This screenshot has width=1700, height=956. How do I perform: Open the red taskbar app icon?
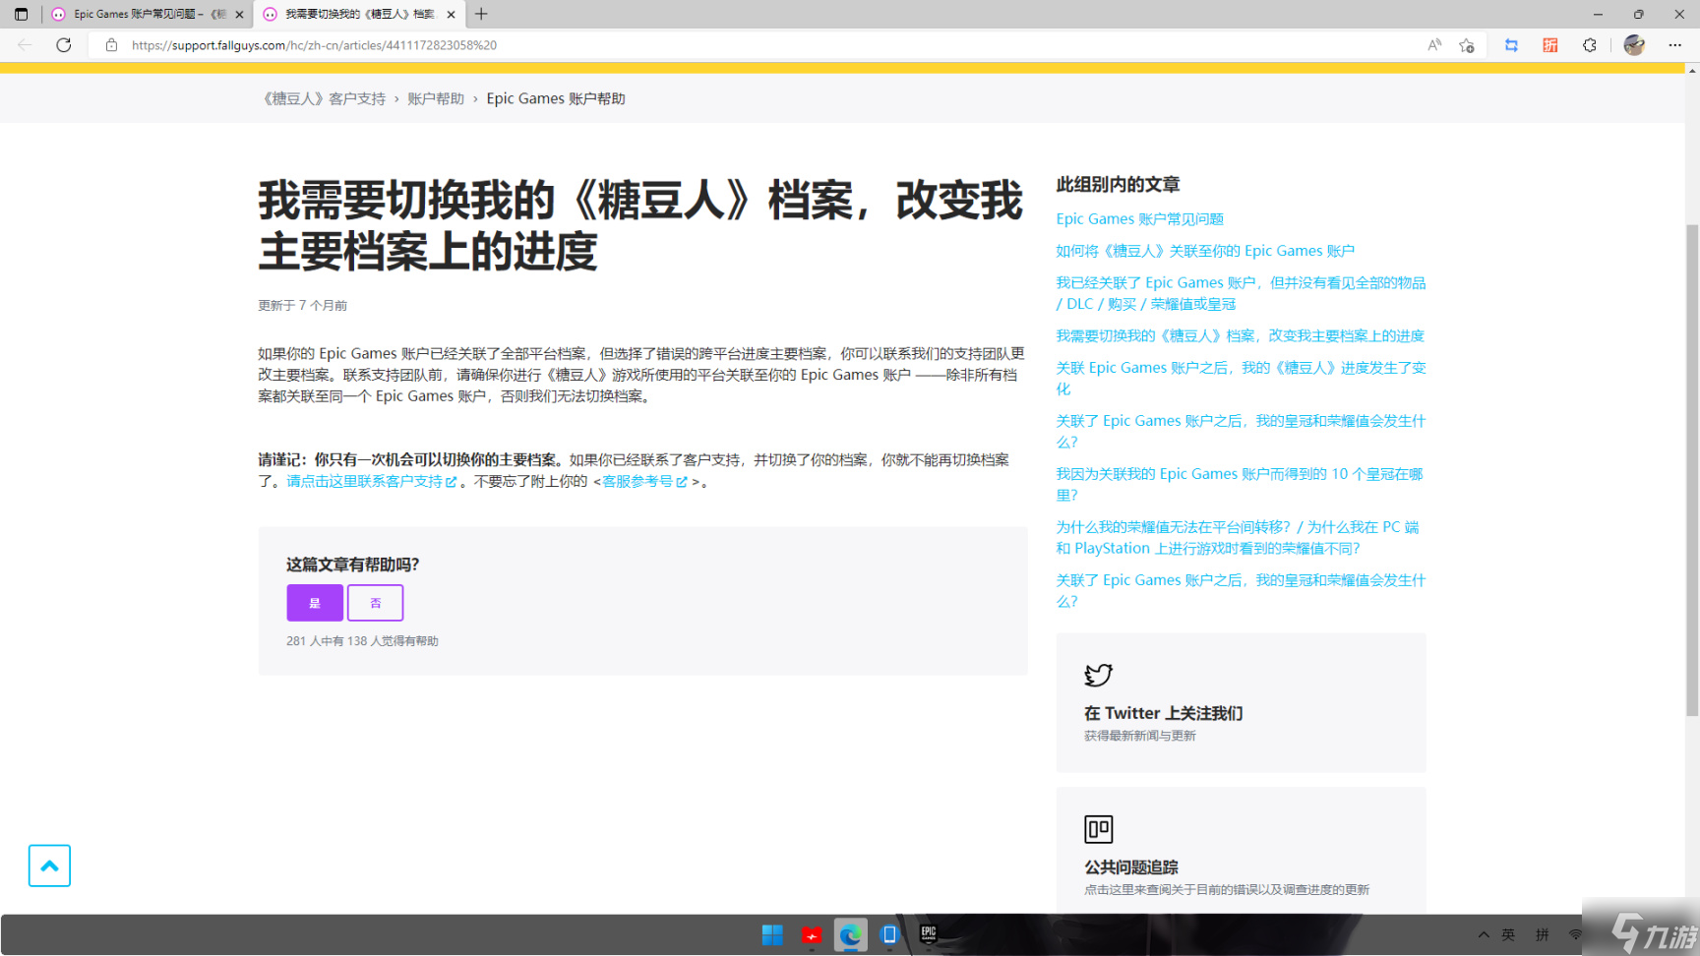pos(812,934)
